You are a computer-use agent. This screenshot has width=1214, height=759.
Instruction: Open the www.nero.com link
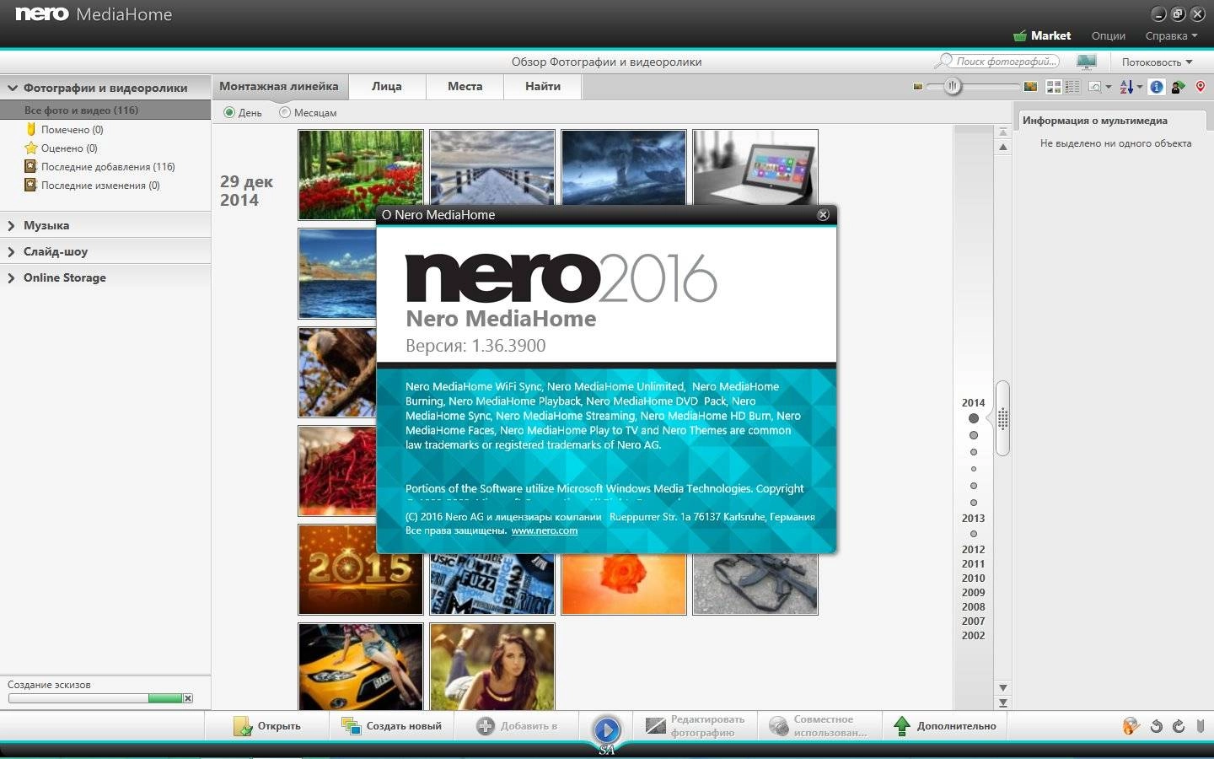coord(545,530)
